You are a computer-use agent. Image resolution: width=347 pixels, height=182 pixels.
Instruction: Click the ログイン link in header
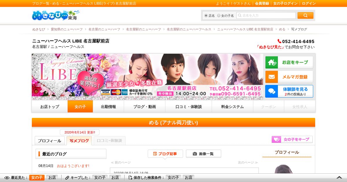[309, 3]
